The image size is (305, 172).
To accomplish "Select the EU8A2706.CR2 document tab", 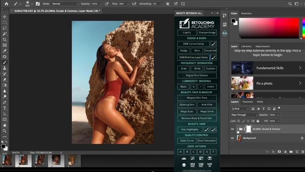I will 57,11.
